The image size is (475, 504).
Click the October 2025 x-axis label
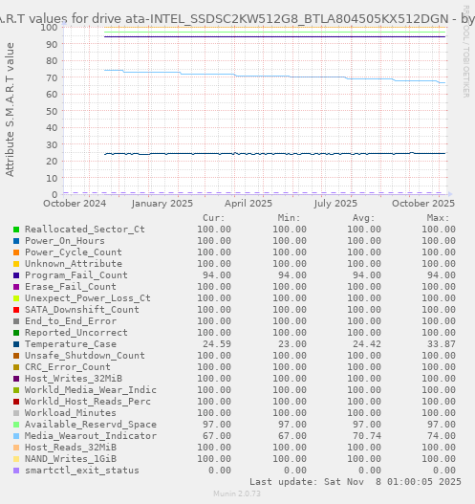[423, 204]
